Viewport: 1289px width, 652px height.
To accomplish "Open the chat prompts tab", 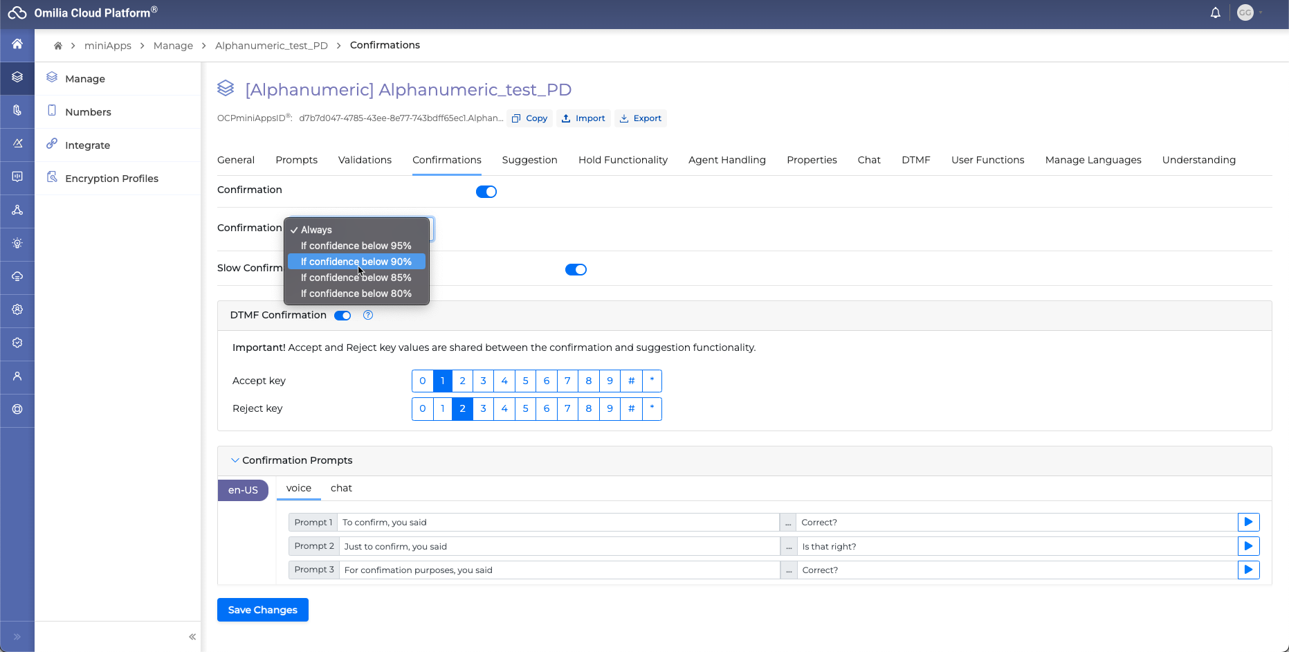I will pos(341,489).
